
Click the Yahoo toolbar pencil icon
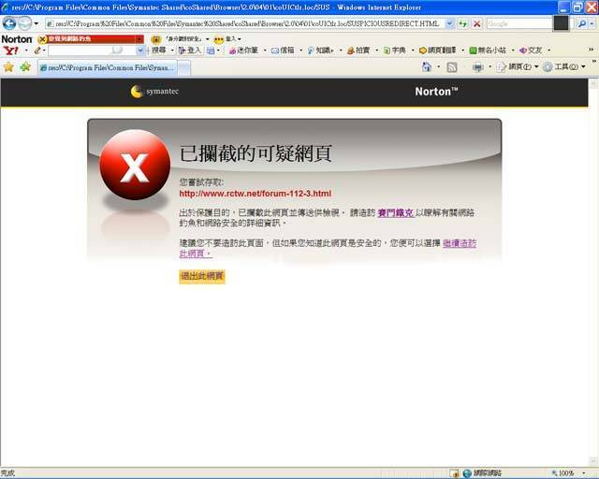(37, 51)
